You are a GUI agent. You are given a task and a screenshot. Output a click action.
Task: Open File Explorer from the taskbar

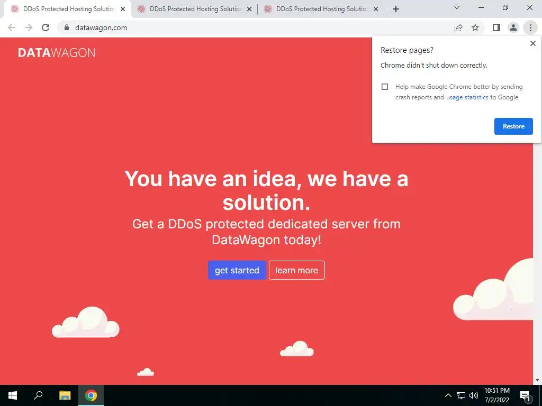65,395
